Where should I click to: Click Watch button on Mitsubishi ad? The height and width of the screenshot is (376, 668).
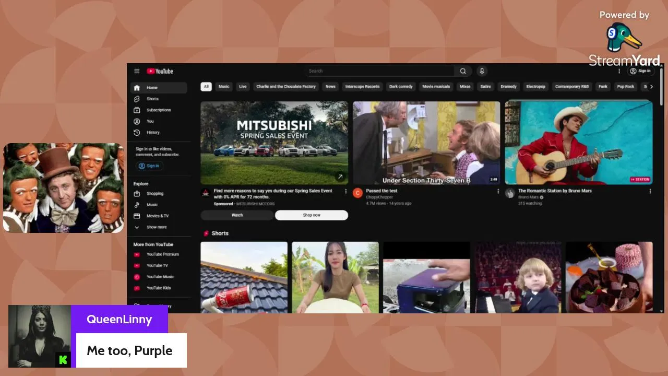237,215
